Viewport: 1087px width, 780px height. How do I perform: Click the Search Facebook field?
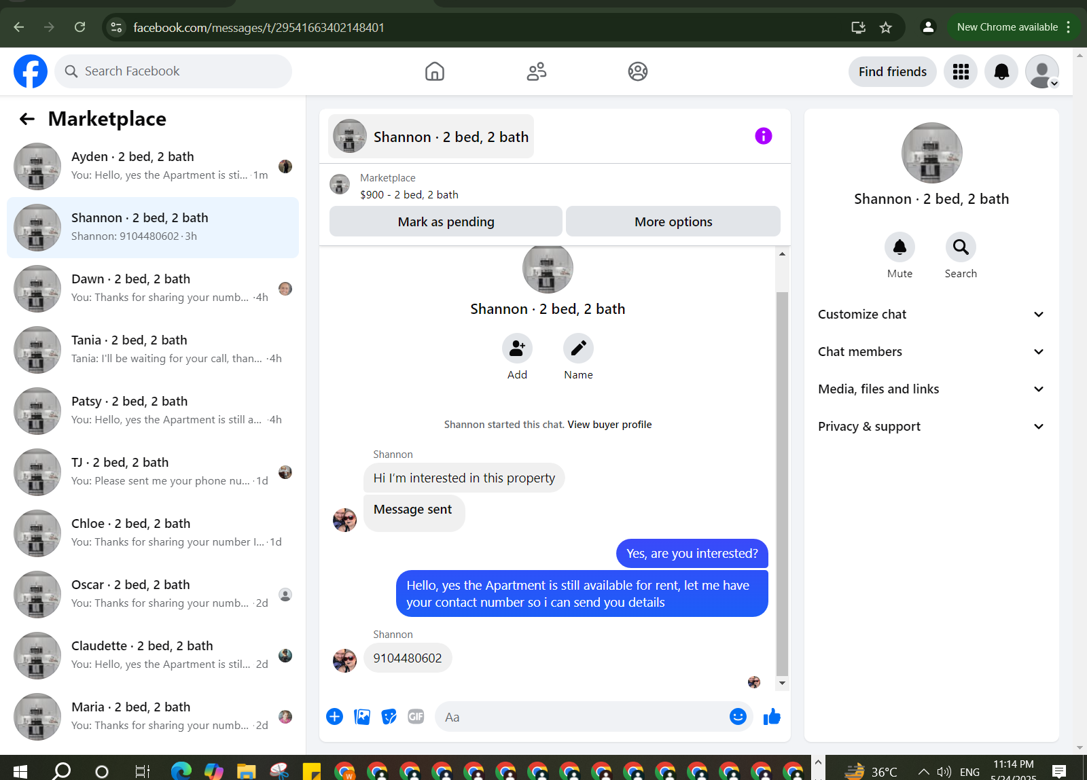(173, 71)
